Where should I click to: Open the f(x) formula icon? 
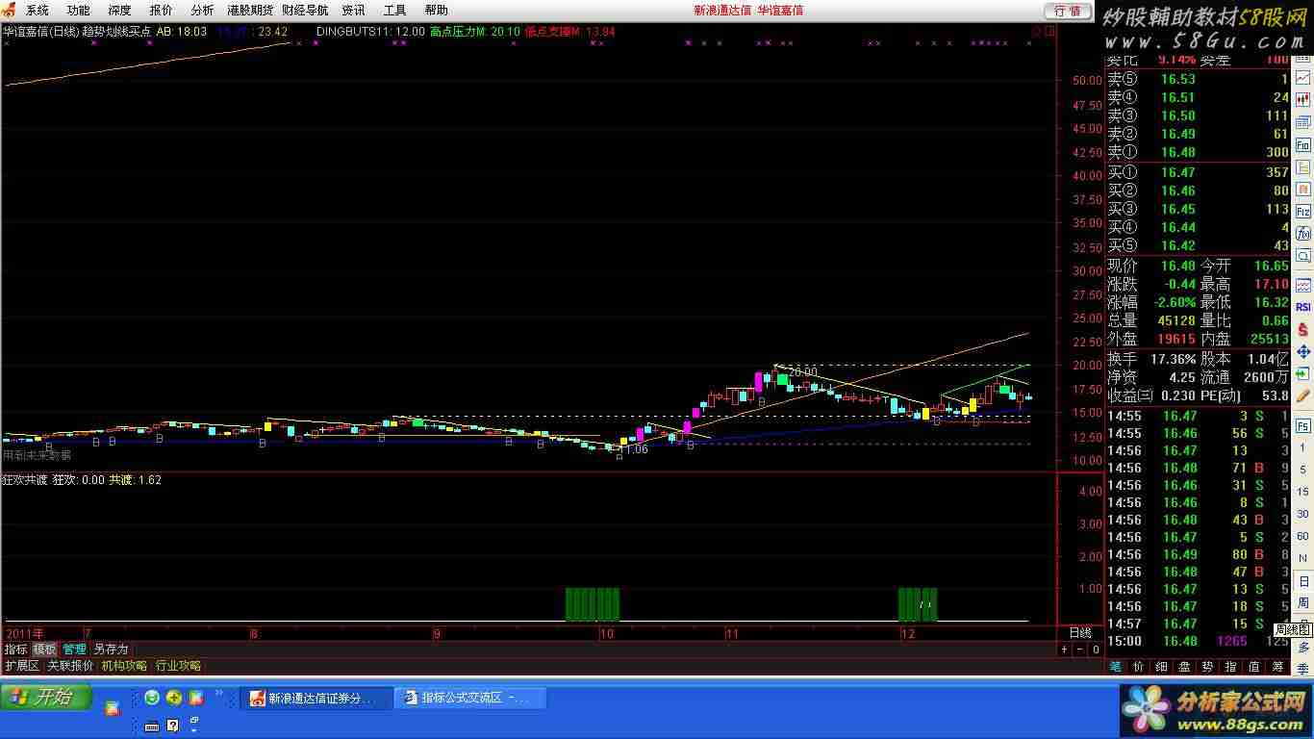[1303, 234]
